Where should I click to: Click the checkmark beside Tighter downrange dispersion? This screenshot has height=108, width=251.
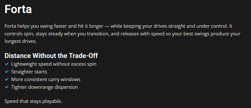coord(7,87)
